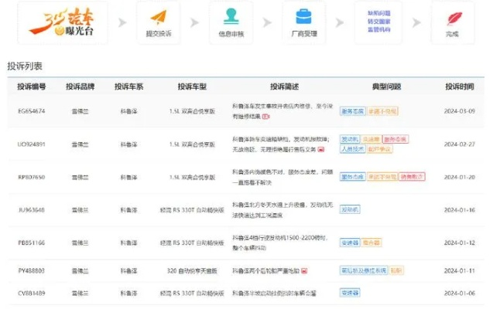Image resolution: width=493 pixels, height=309 pixels.
Task: Select complaint number CV881489
Action: (32, 294)
